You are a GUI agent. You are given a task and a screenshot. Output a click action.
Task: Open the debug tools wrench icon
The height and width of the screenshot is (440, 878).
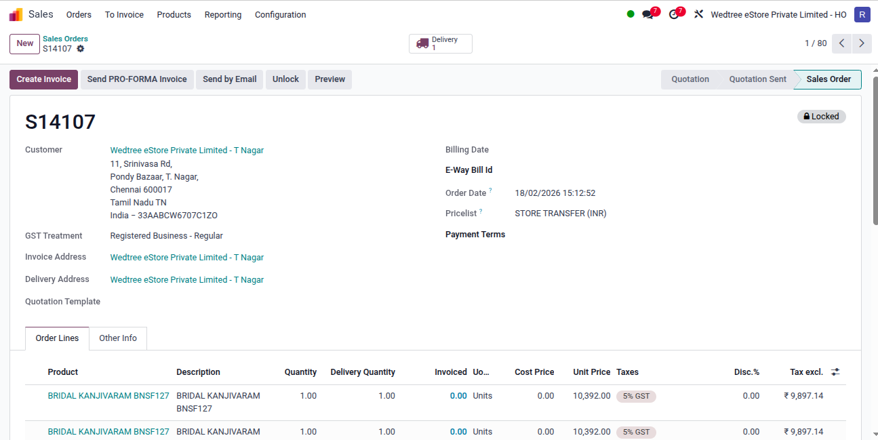[698, 14]
